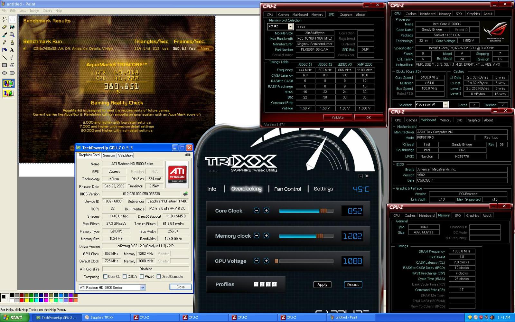Screen dimensions: 515x322
Task: Close TRIXX with its small X icon
Action: tap(367, 176)
